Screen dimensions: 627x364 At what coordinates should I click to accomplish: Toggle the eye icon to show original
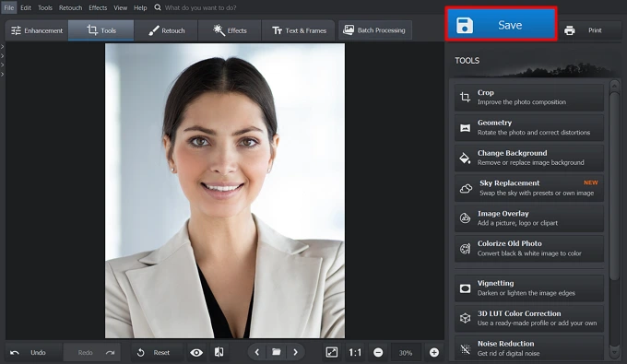[x=196, y=353]
